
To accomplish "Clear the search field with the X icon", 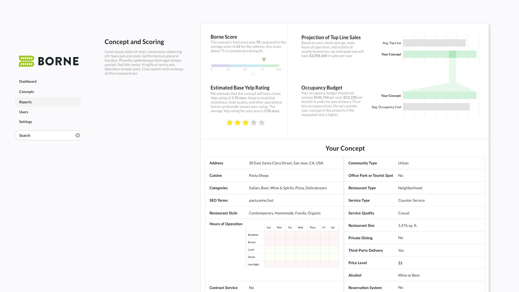I will point(78,135).
